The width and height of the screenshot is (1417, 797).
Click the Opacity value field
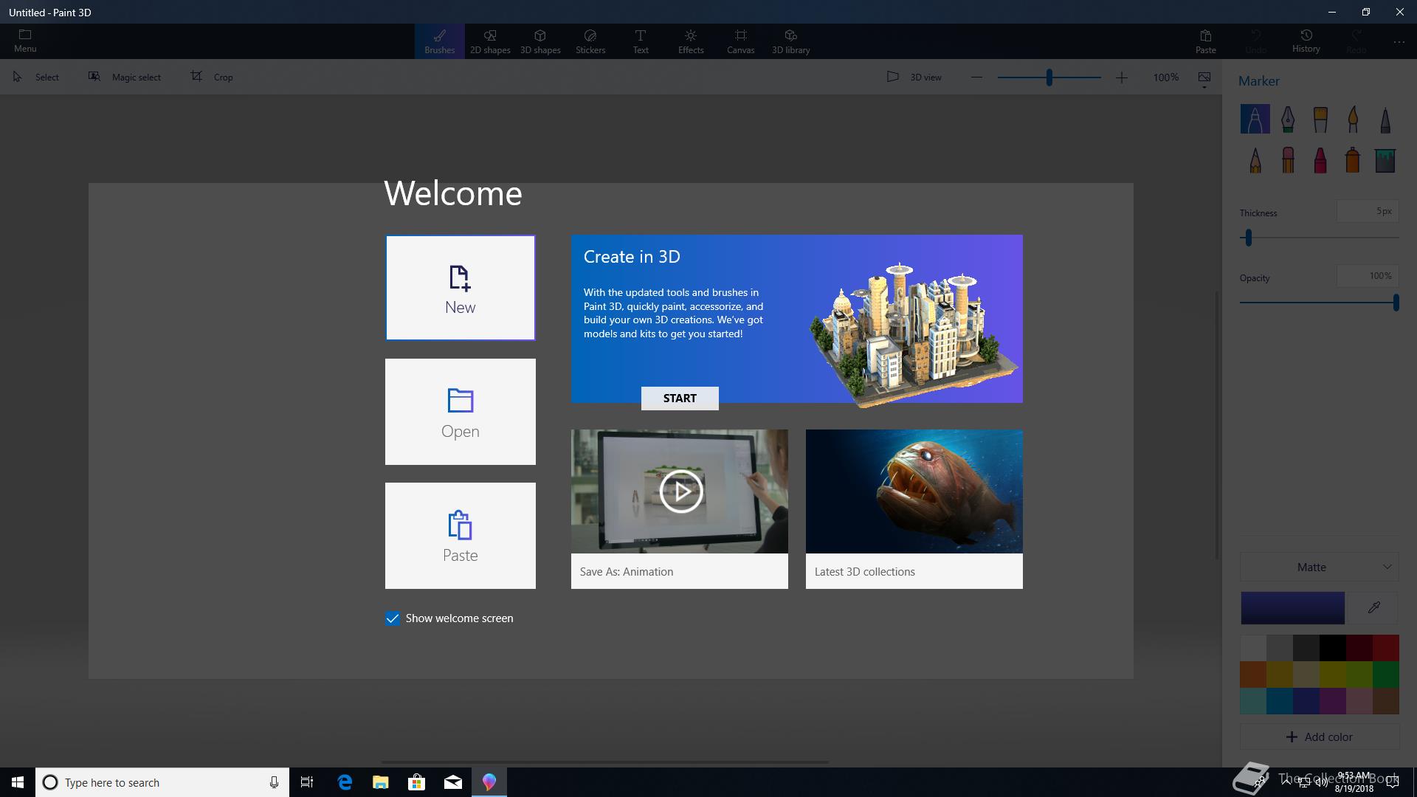pyautogui.click(x=1368, y=276)
